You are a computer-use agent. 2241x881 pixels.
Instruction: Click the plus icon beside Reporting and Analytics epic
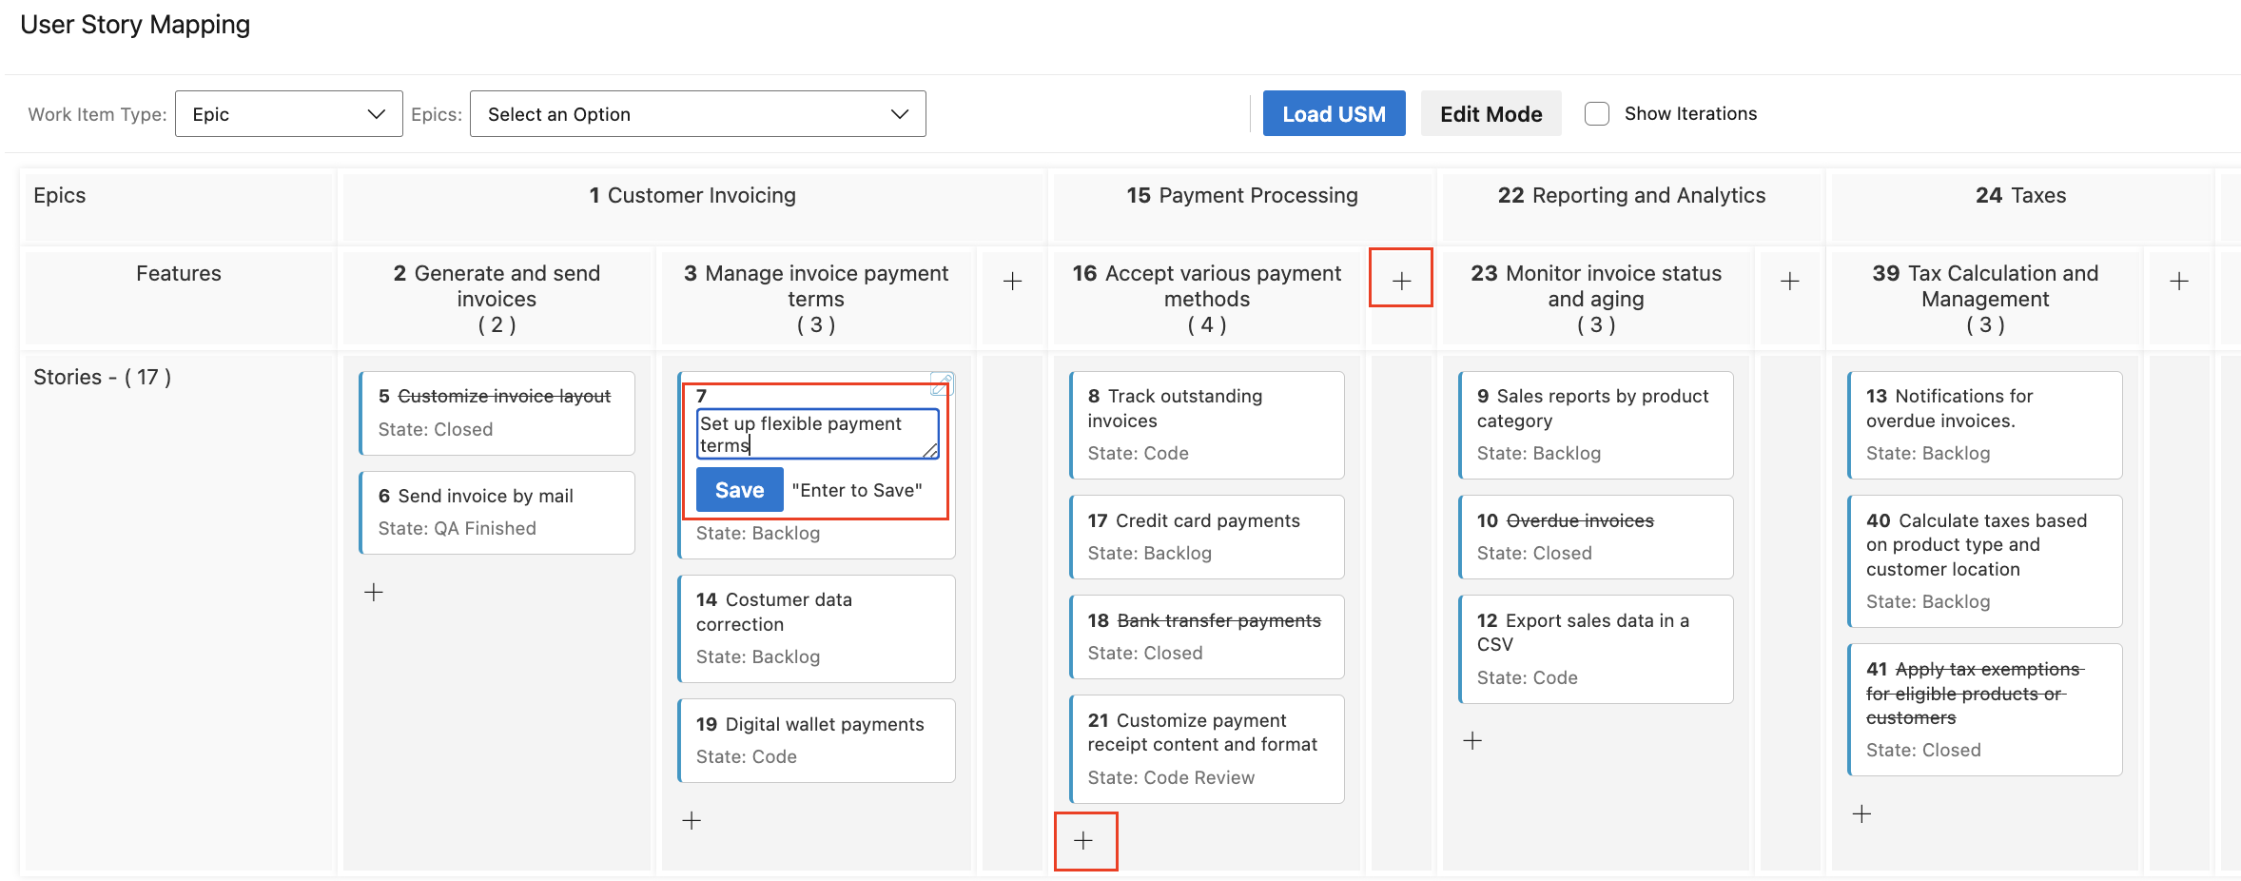pyautogui.click(x=1789, y=279)
